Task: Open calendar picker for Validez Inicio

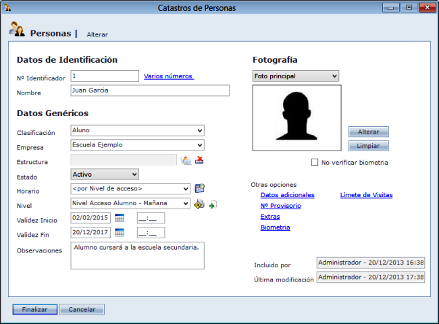Action: [120, 218]
